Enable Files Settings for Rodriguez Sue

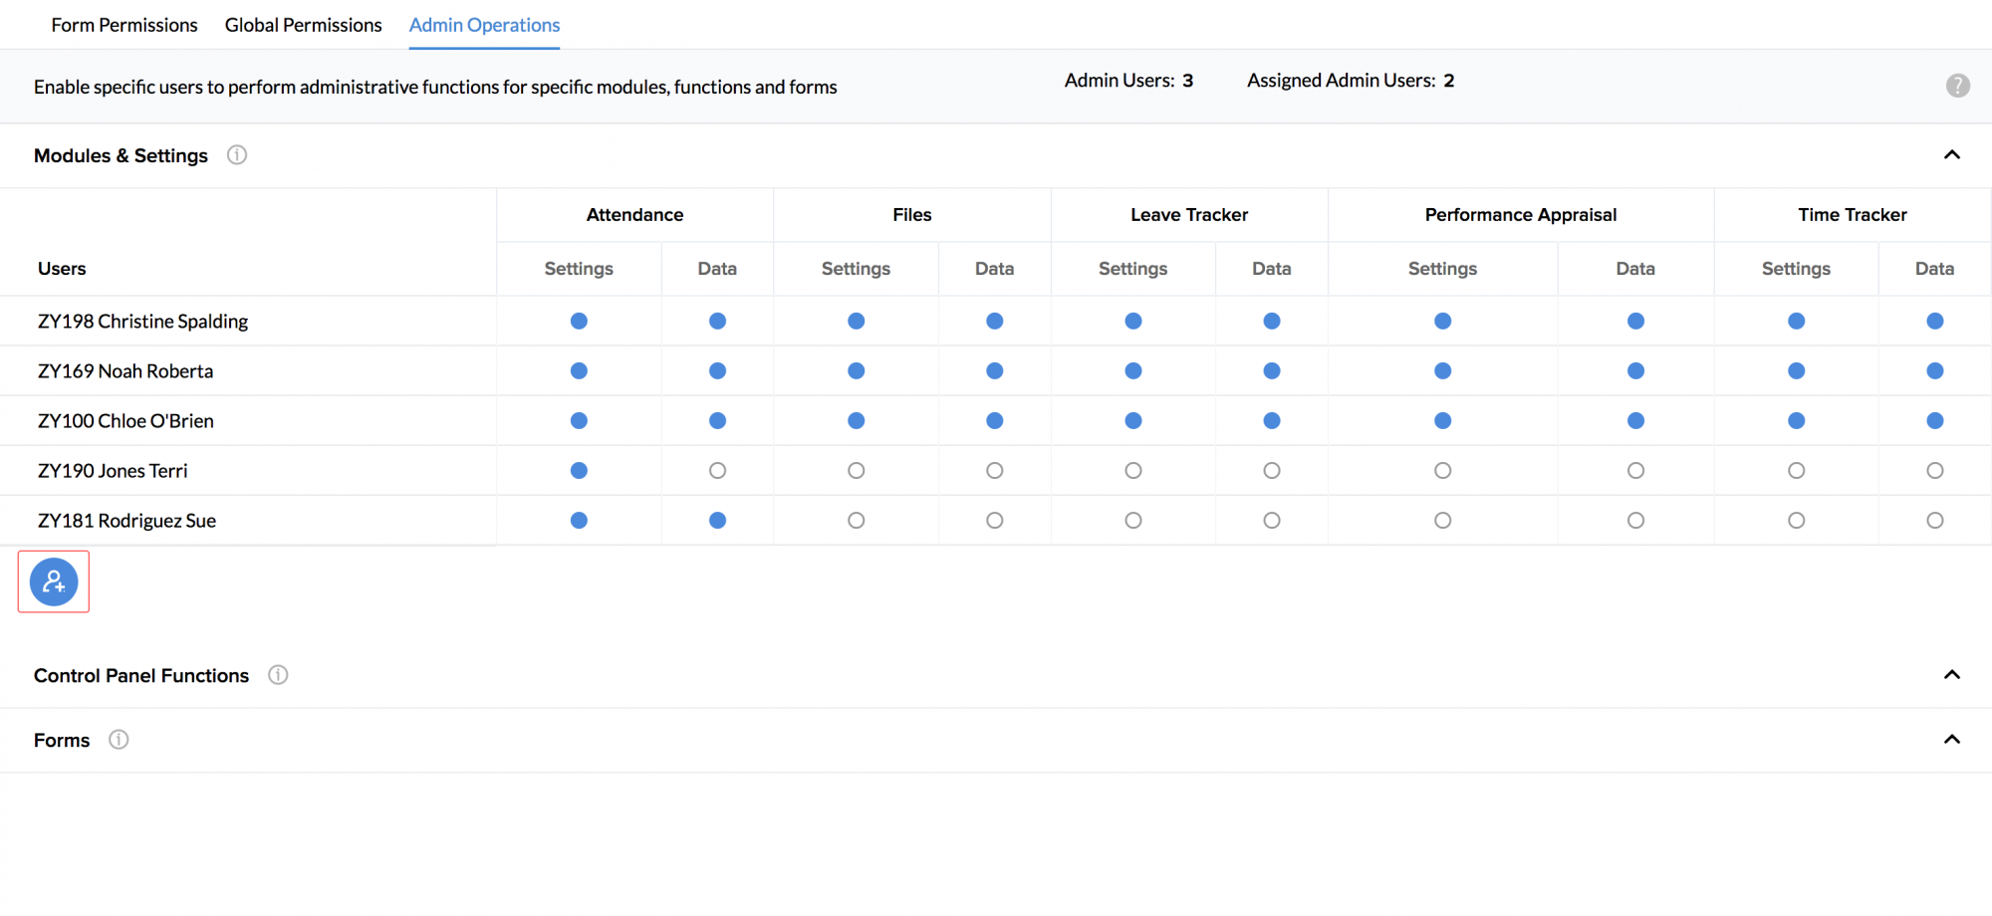click(856, 521)
